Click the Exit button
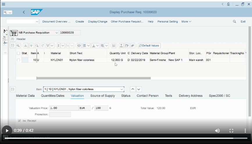Screen dimensions: 252x144 click(x=243, y=21)
